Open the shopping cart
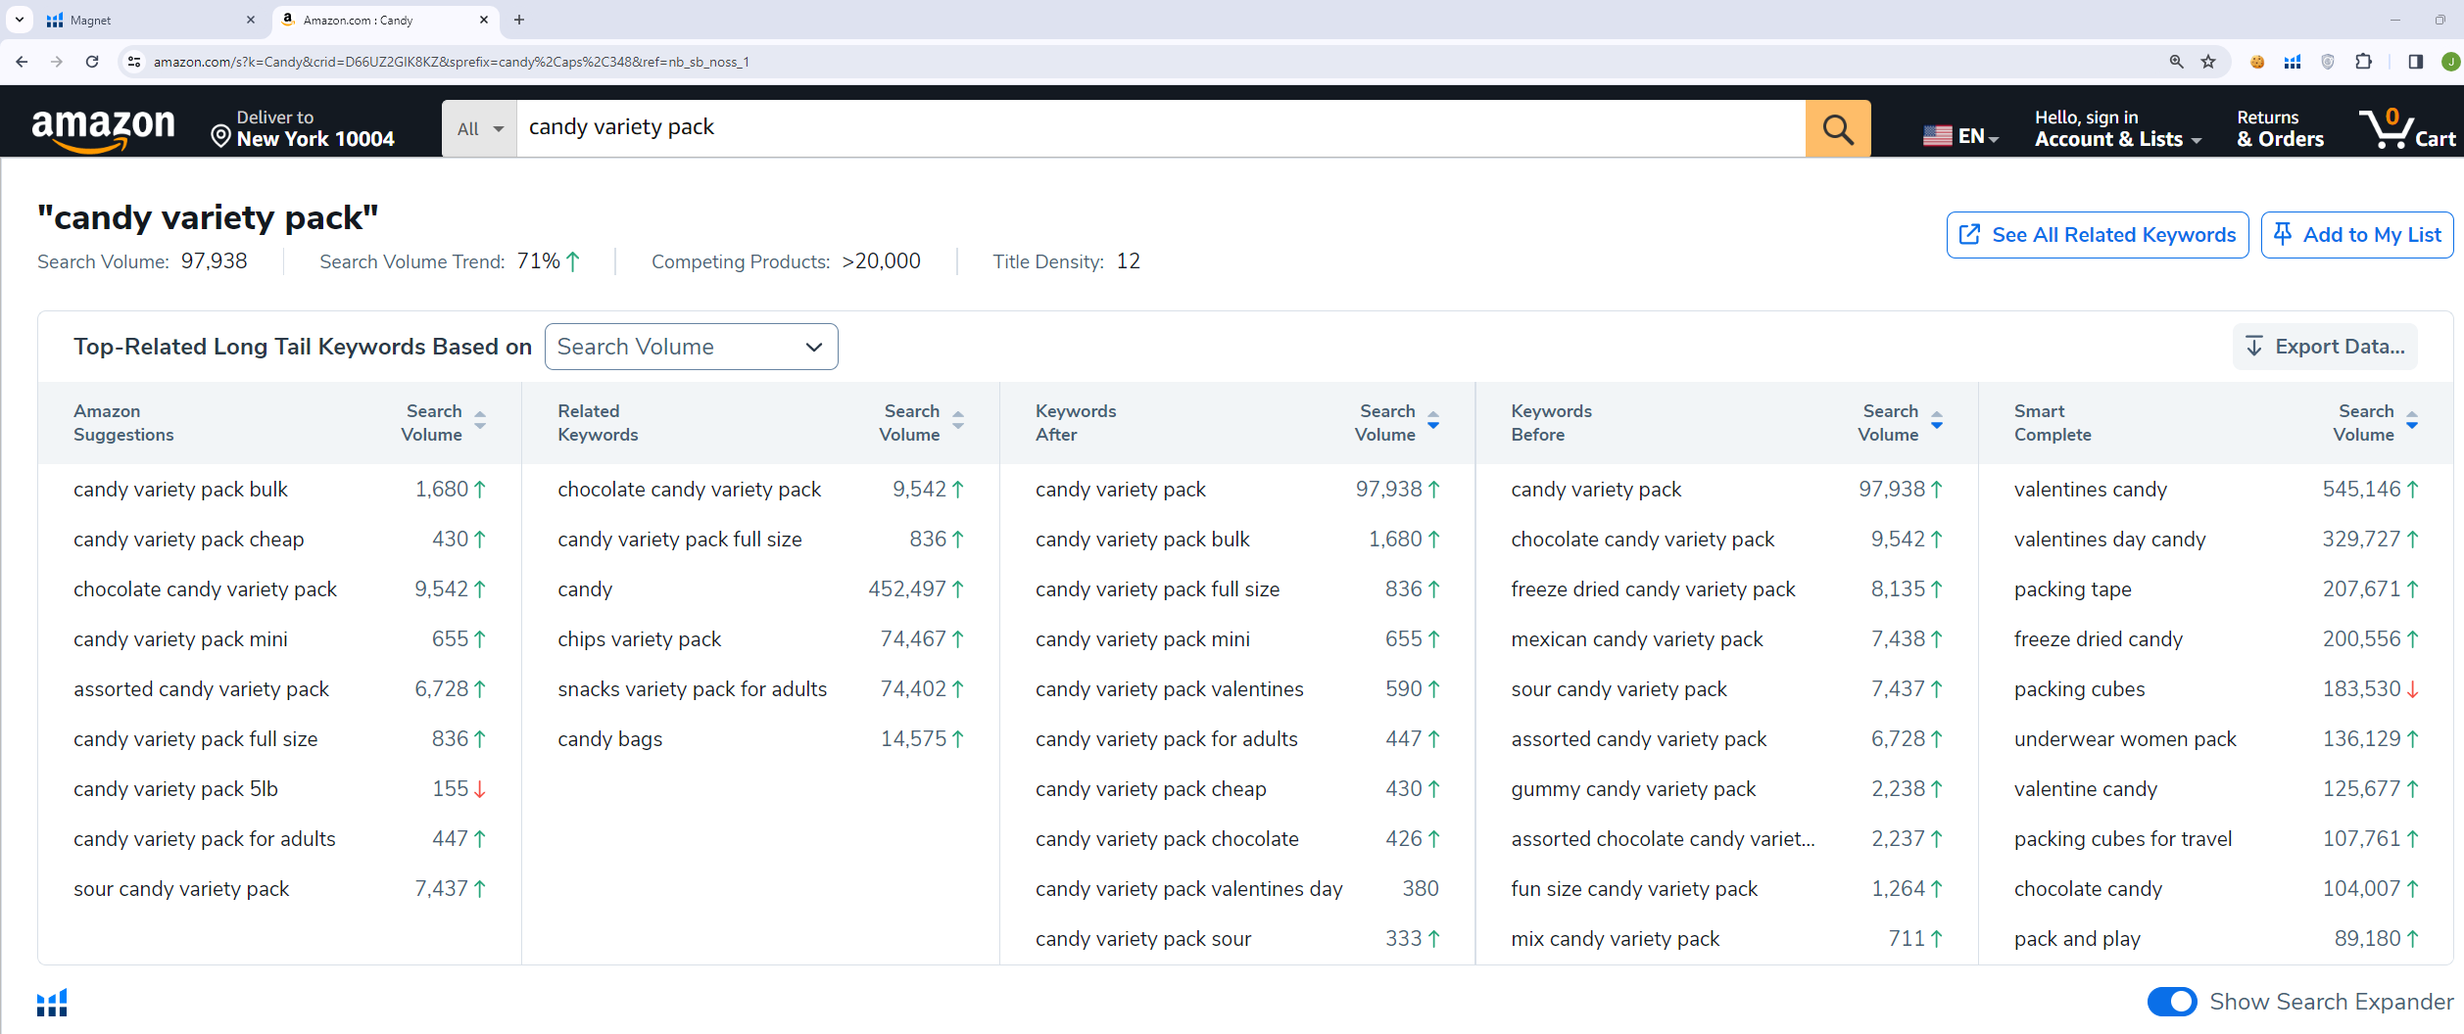 pos(2409,128)
